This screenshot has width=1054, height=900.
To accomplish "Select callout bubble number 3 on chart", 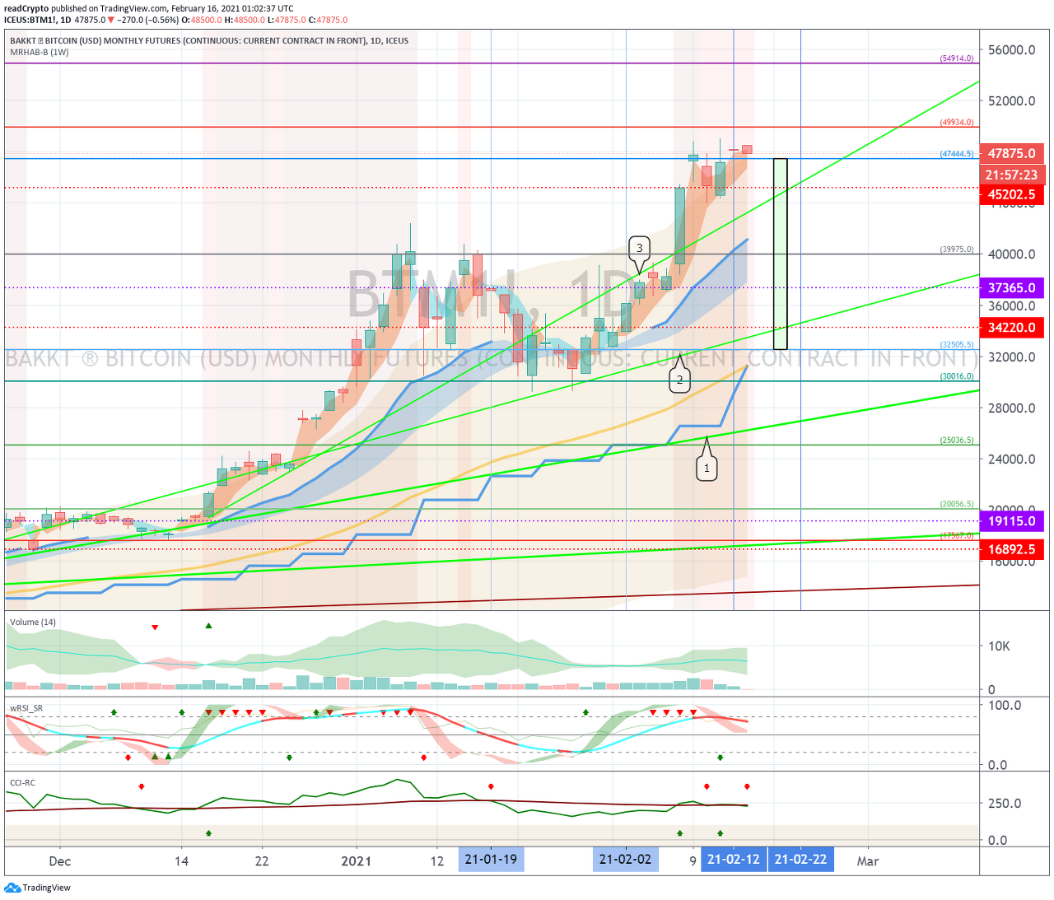I will (640, 248).
